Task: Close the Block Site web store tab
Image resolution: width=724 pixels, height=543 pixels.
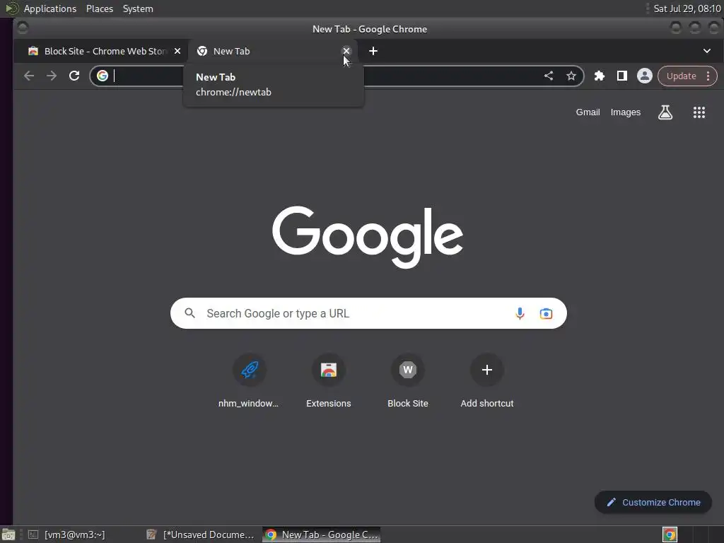Action: [177, 51]
